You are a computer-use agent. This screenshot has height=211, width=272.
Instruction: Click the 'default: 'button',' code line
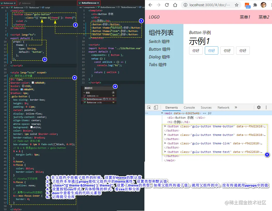coord(31,52)
